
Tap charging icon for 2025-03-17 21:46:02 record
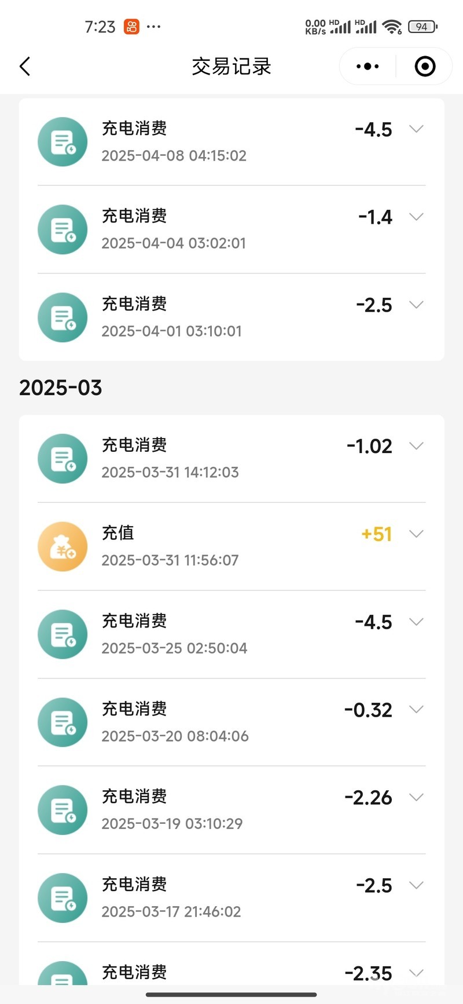pyautogui.click(x=63, y=897)
